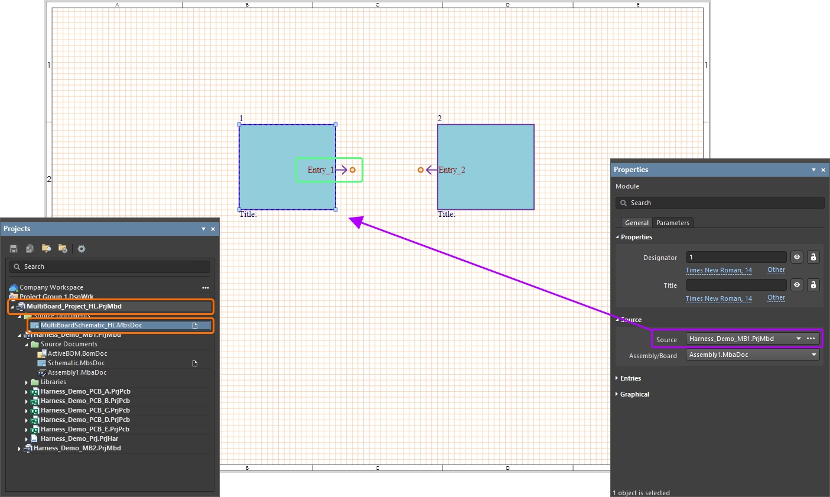Select the General tab
The width and height of the screenshot is (830, 497).
tap(636, 223)
